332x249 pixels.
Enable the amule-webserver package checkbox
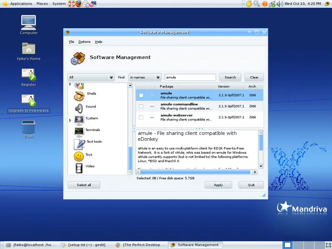(x=141, y=117)
